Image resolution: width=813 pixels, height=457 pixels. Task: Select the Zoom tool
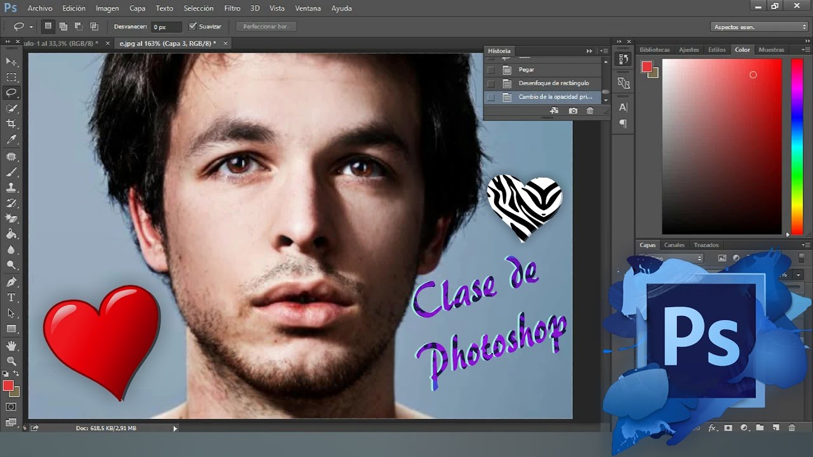[x=11, y=361]
